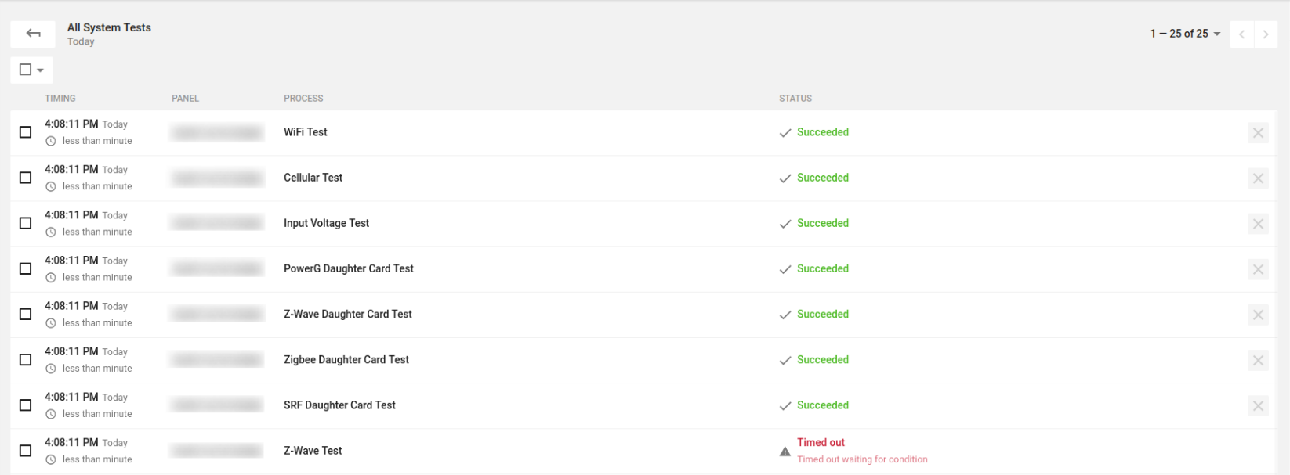Sort by the STATUS column header
Image resolution: width=1290 pixels, height=475 pixels.
pos(795,98)
